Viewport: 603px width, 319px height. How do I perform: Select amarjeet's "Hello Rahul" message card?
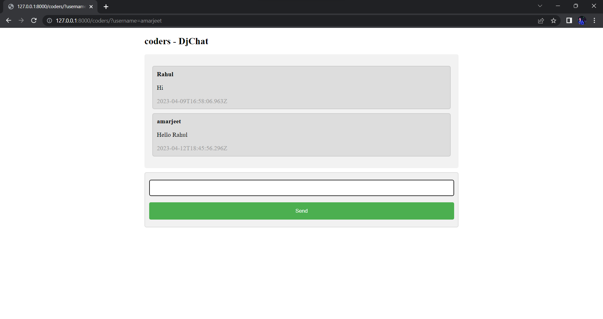tap(301, 135)
